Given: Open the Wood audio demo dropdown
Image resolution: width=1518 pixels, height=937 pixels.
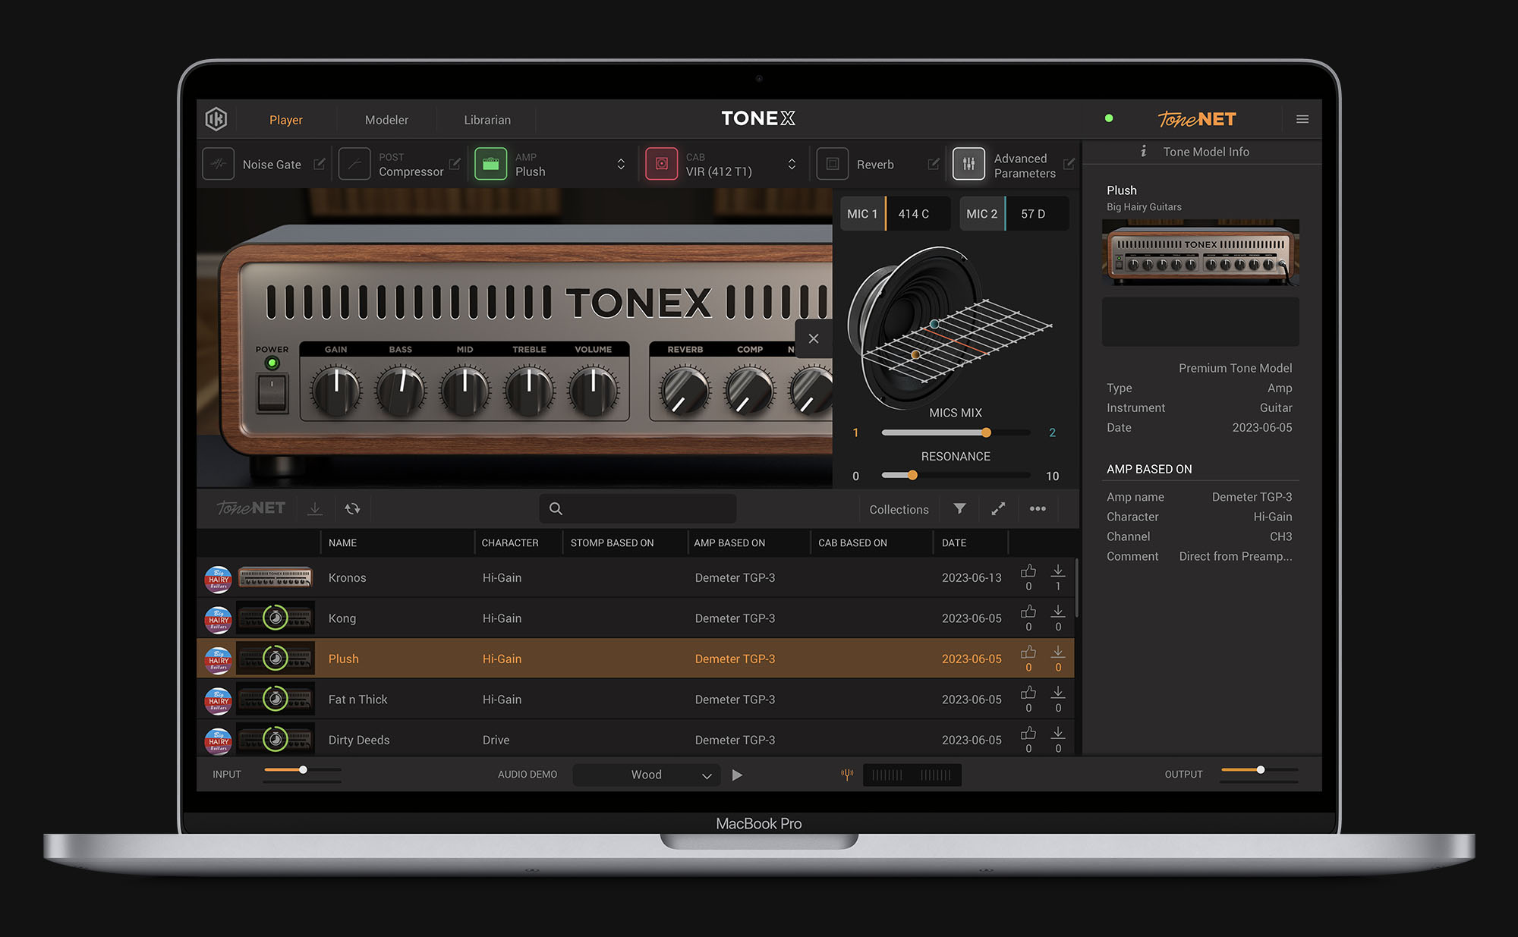Looking at the screenshot, I should [x=646, y=775].
